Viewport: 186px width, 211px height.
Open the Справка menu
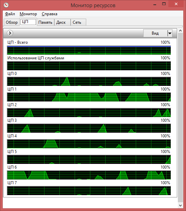pyautogui.click(x=50, y=14)
